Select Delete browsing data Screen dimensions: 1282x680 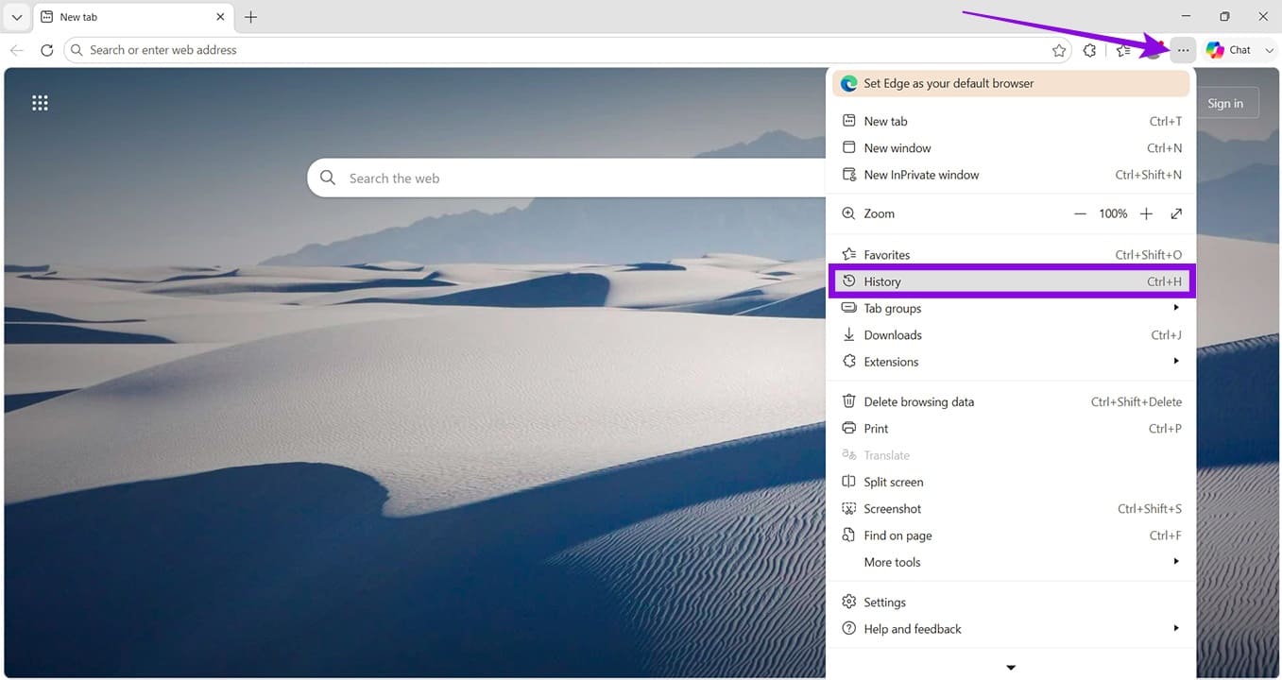pos(1011,401)
